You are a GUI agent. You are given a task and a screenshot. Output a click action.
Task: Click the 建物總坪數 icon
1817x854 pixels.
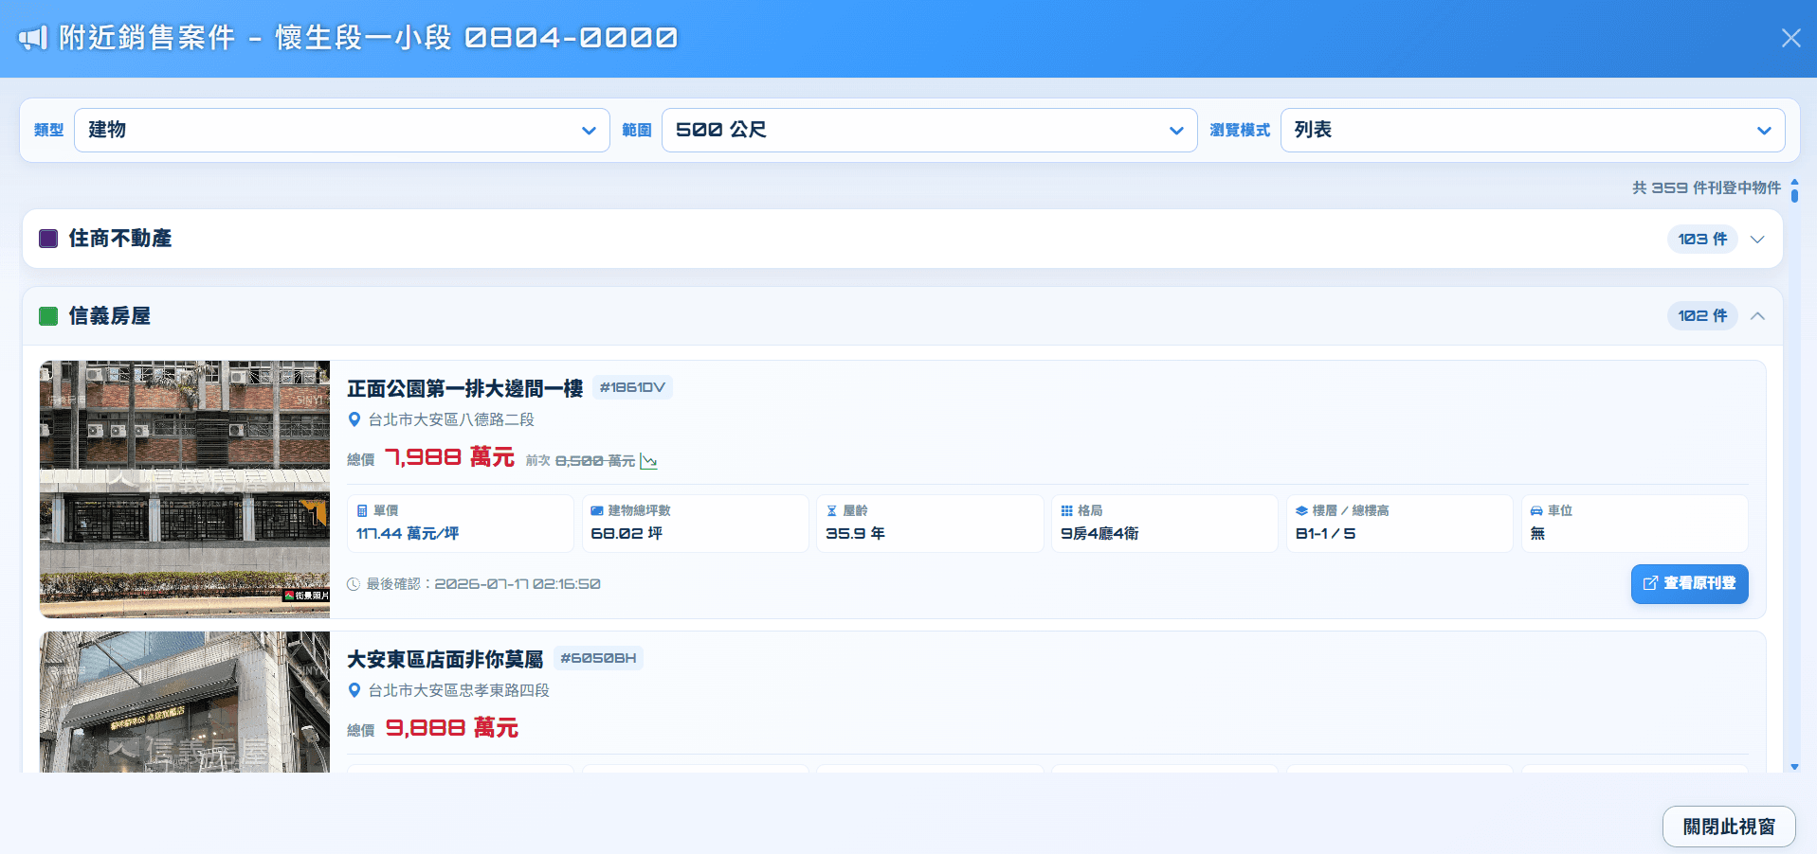coord(597,511)
